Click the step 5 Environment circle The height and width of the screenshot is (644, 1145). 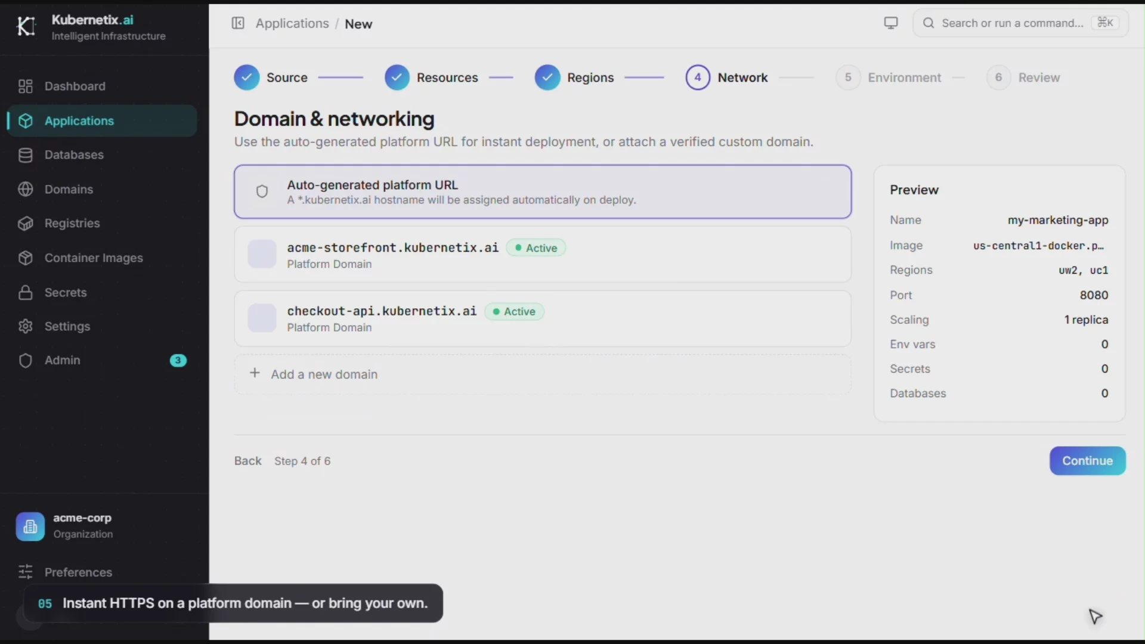(x=848, y=78)
